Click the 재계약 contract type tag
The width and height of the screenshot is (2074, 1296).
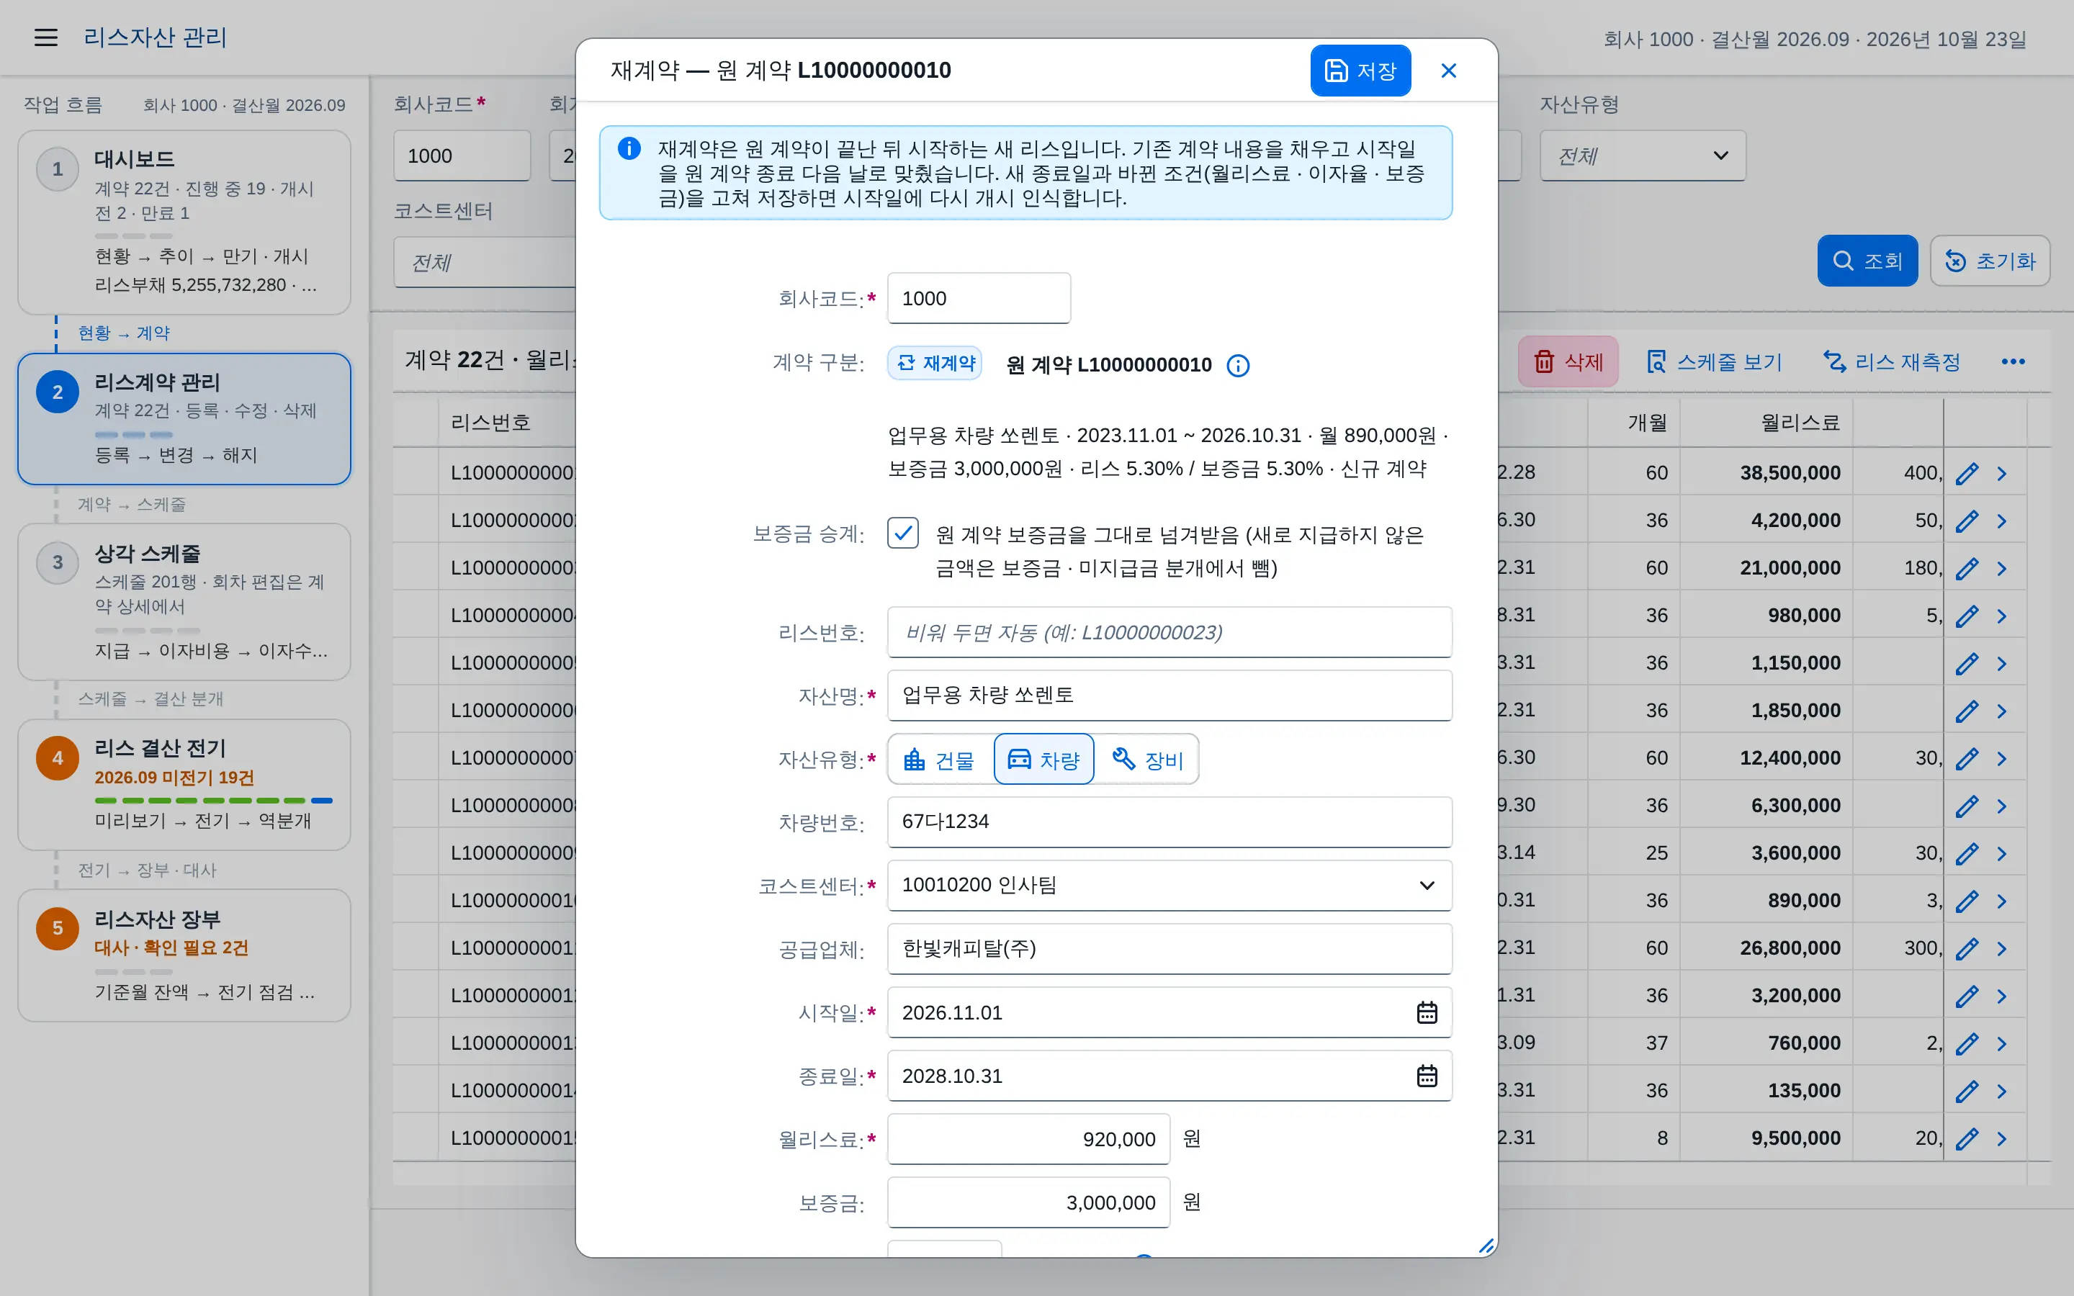pyautogui.click(x=935, y=364)
